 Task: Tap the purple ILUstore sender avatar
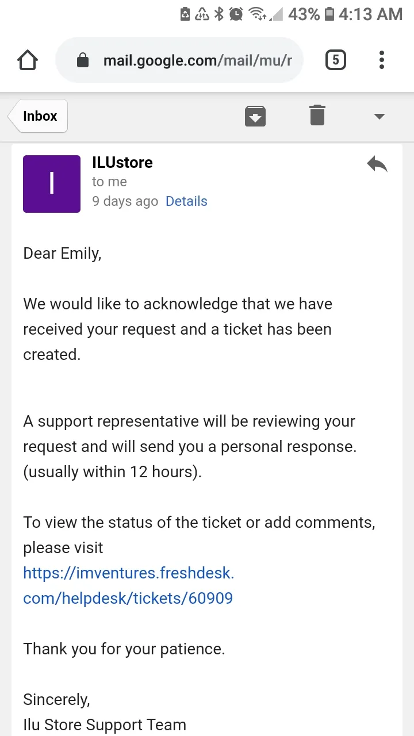[52, 184]
